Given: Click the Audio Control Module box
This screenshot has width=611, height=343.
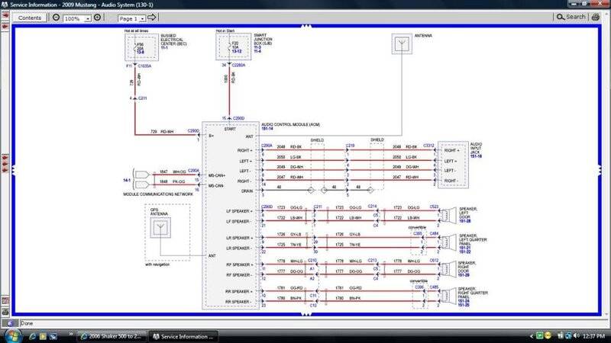Looking at the screenshot, I should pyautogui.click(x=229, y=213).
